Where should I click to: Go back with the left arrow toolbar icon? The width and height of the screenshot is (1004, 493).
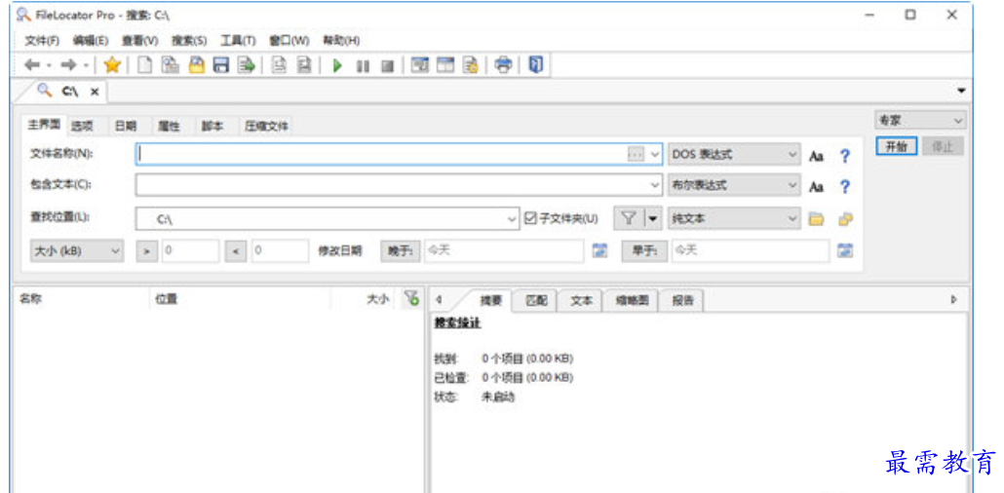(x=32, y=65)
